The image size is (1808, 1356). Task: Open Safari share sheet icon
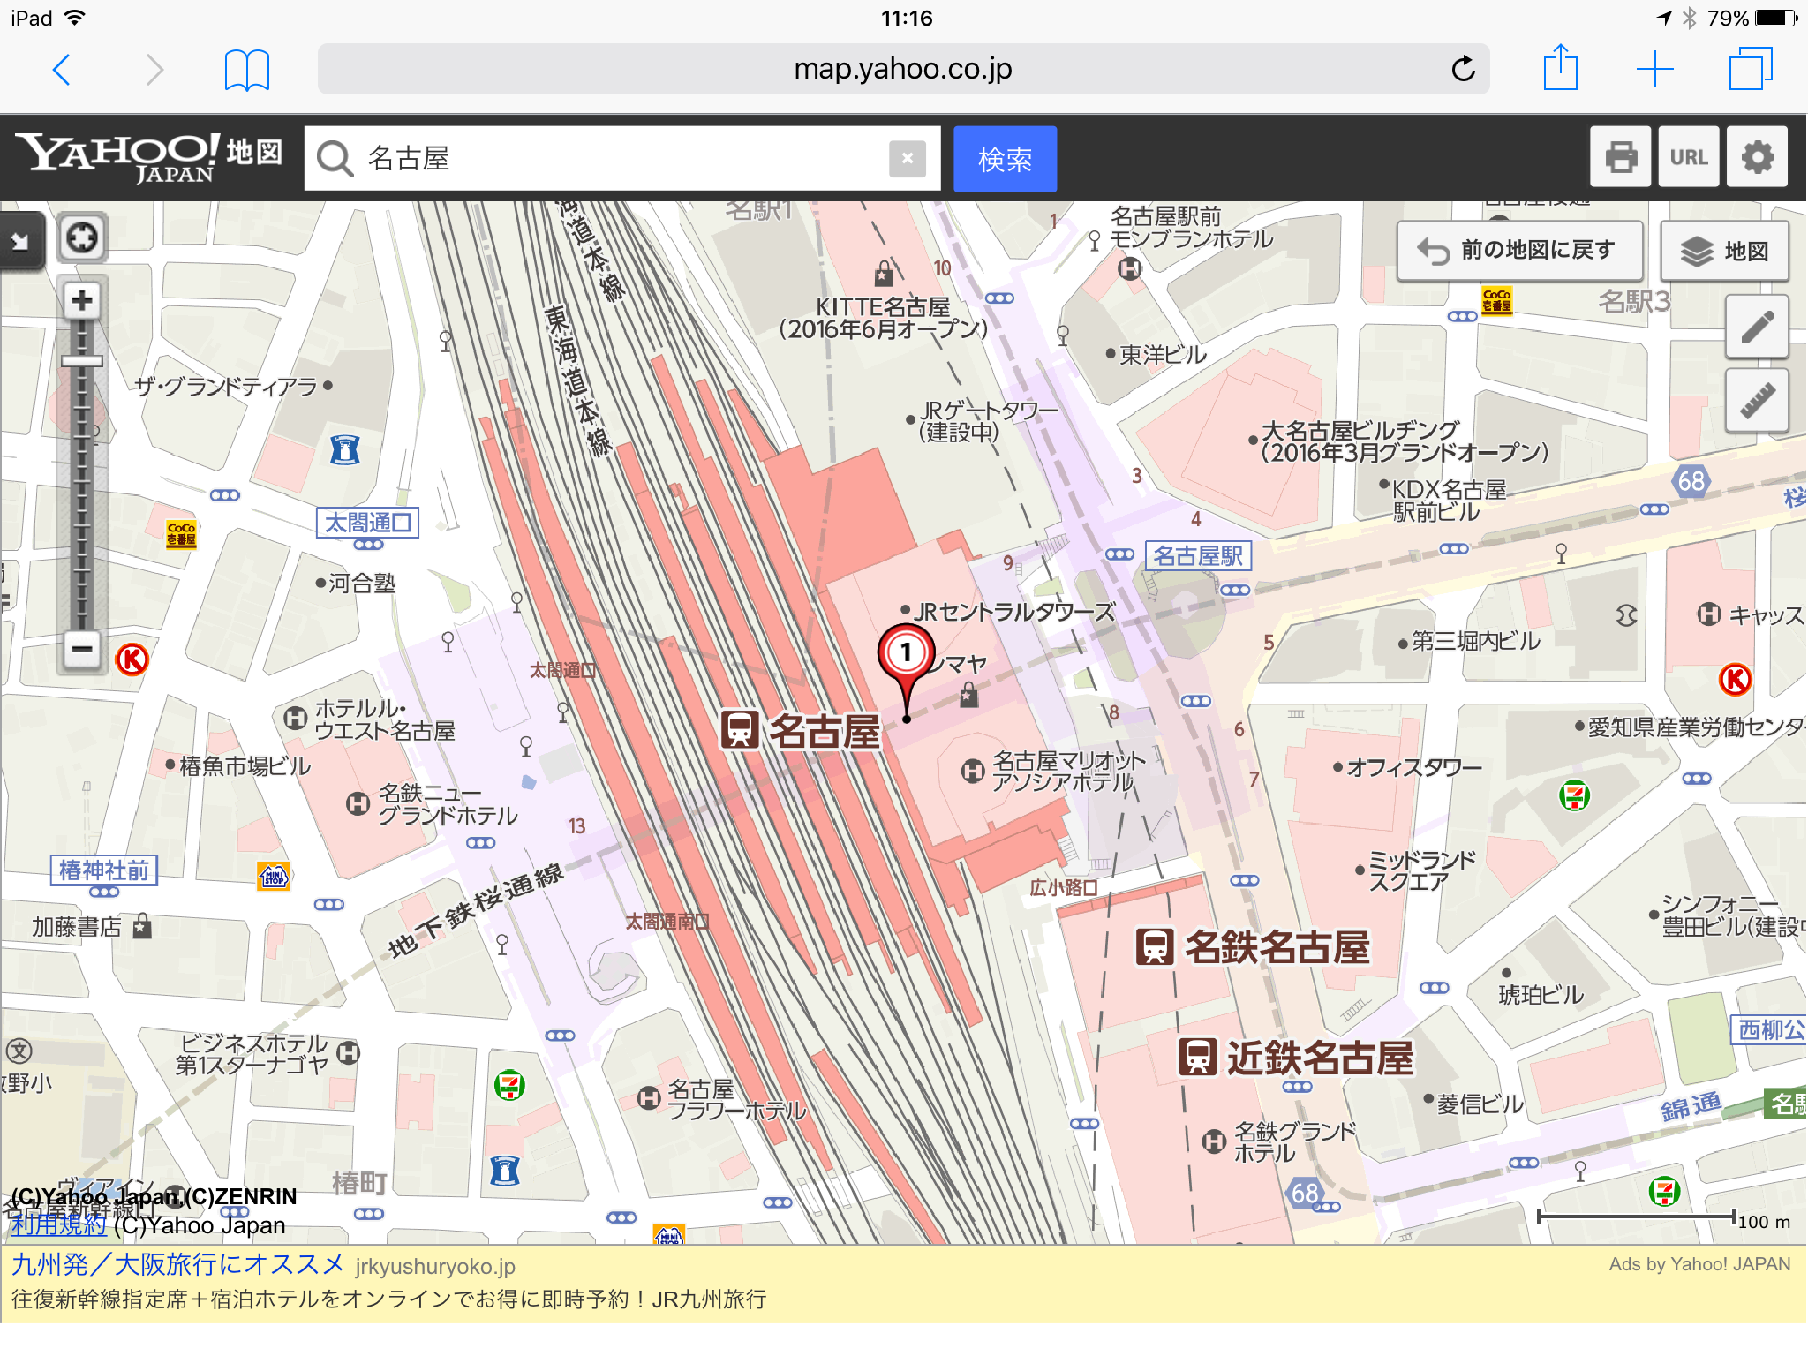tap(1560, 67)
